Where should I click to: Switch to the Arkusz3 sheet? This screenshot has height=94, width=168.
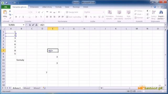tap(37, 88)
